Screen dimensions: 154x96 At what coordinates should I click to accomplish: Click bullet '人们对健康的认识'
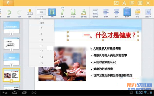coord(104,62)
